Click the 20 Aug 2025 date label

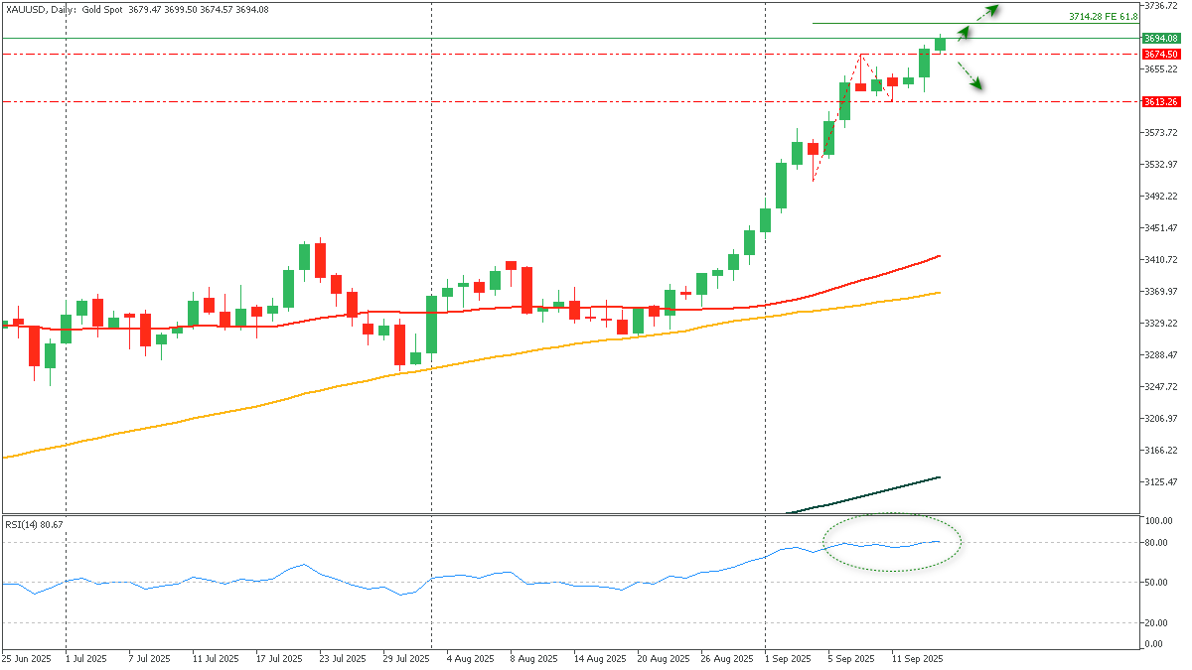pos(663,658)
